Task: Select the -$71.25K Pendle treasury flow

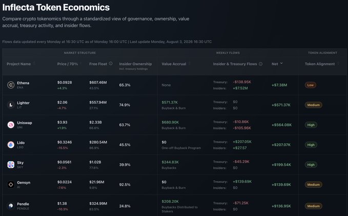Action: click(240, 203)
